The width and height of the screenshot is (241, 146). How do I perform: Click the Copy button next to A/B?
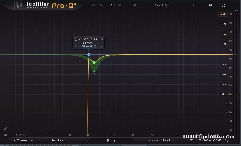point(121,5)
